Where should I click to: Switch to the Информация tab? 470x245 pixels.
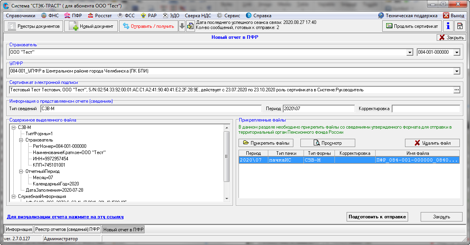[19, 229]
